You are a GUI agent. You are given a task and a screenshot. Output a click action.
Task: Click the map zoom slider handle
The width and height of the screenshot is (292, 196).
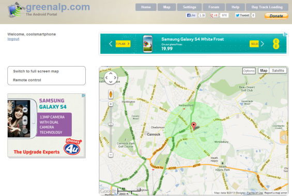[x=111, y=124]
